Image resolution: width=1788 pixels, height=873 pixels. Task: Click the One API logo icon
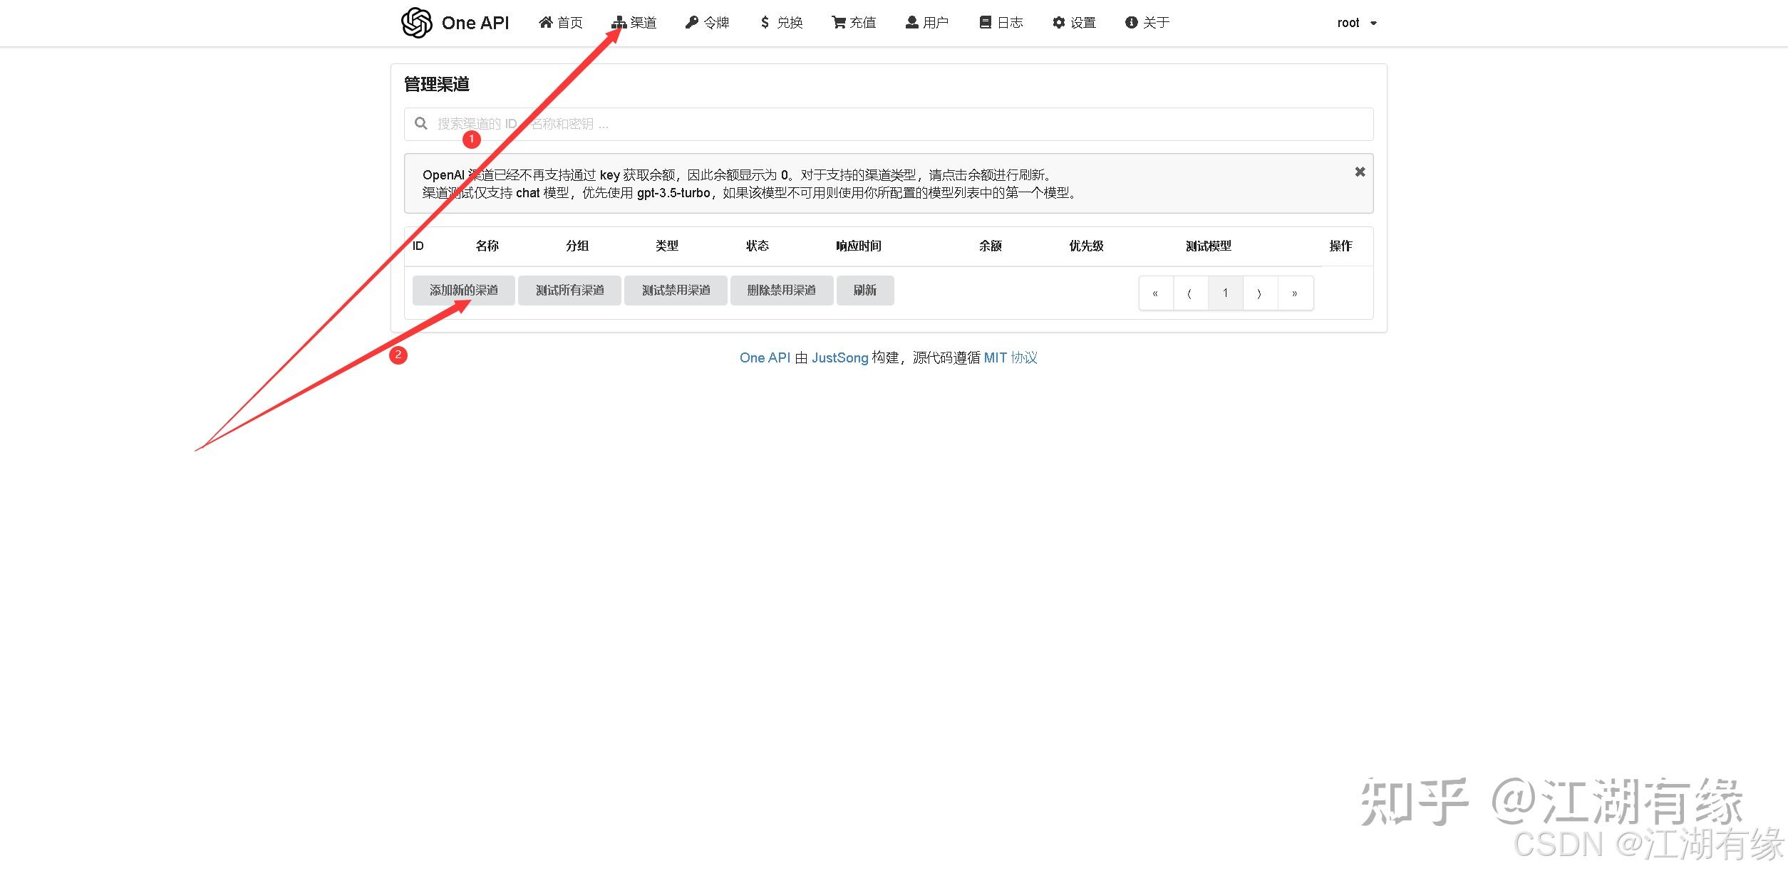click(x=417, y=23)
